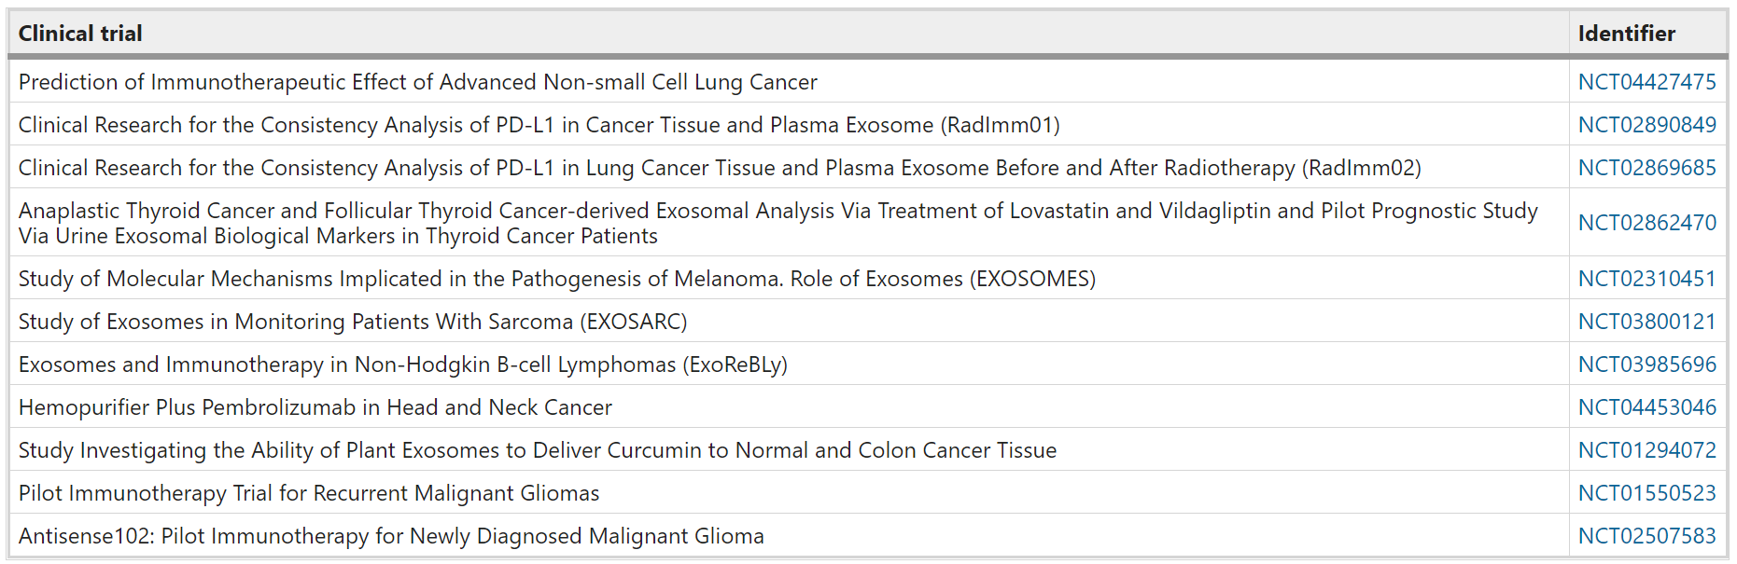
Task: Click the Clinical trial column header
Action: [80, 34]
